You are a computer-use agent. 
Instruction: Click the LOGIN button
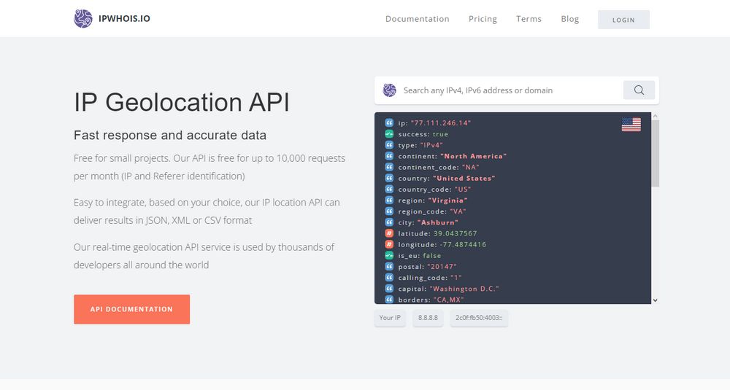click(x=623, y=20)
